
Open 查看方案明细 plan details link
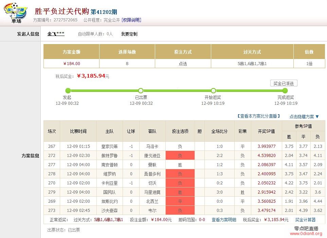(x=224, y=220)
